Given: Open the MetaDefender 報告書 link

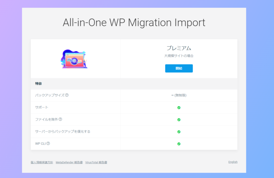Looking at the screenshot, I should 69,162.
